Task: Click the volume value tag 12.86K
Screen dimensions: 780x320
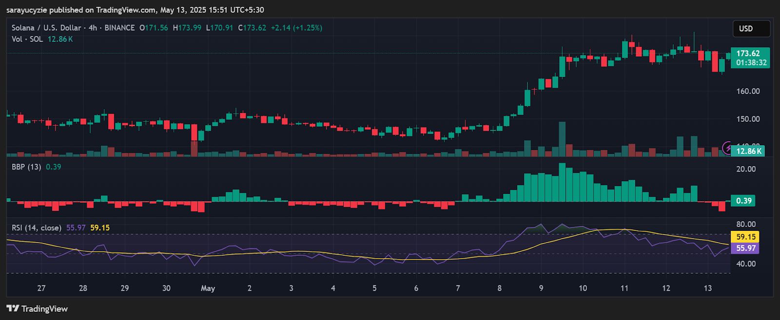Action: [748, 151]
